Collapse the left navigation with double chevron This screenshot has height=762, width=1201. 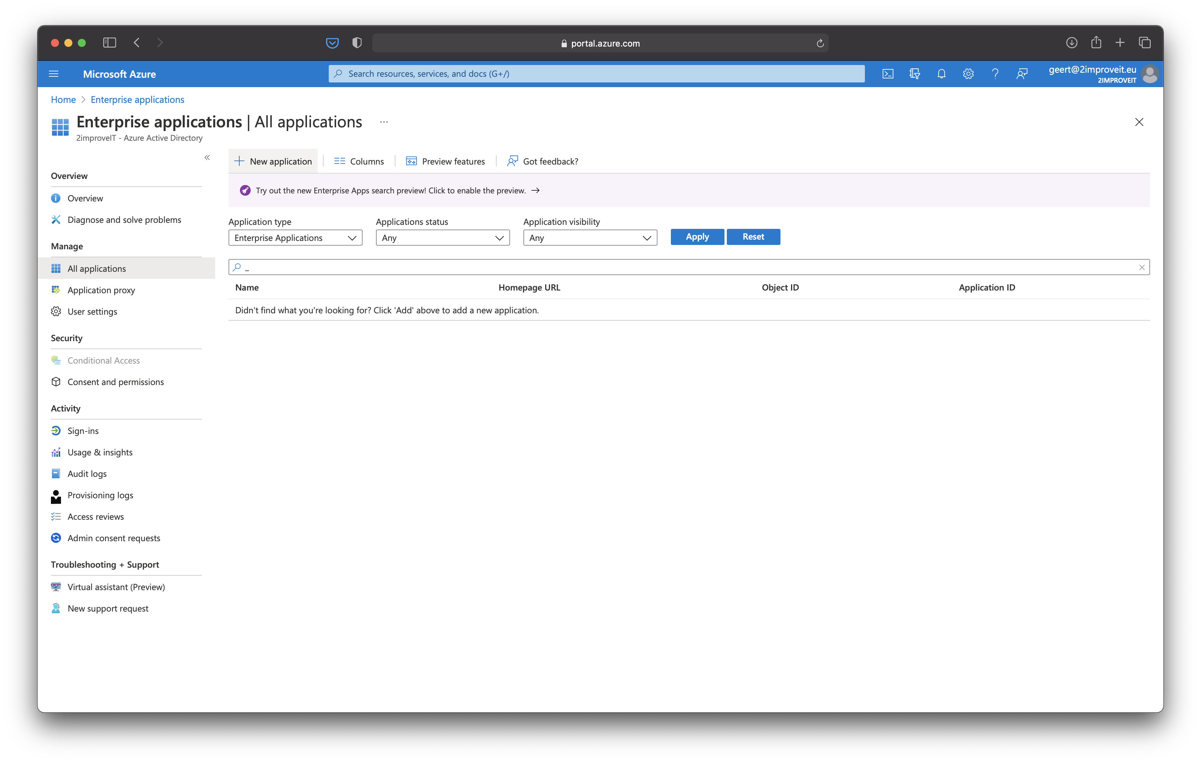(x=207, y=157)
